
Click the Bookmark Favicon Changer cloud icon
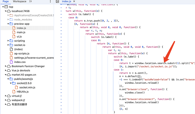point(9,66)
